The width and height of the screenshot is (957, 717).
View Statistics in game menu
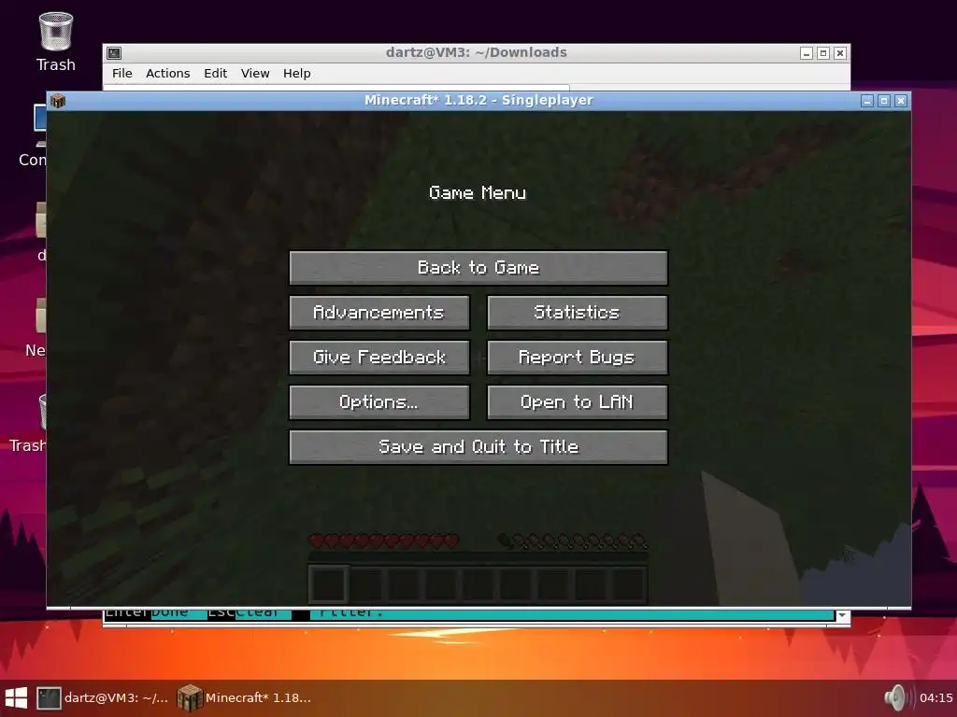click(x=578, y=313)
